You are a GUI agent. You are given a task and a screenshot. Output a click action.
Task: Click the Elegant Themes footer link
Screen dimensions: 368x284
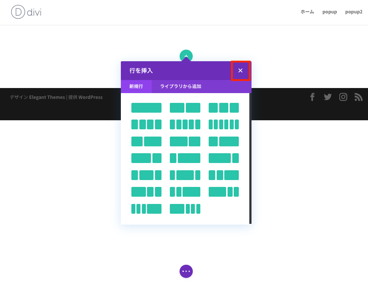tap(47, 97)
